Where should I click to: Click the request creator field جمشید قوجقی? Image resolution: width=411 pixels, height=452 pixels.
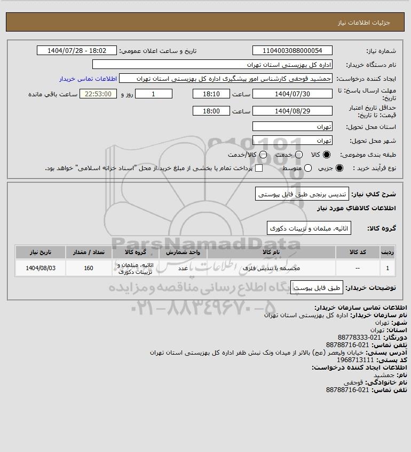(225, 79)
